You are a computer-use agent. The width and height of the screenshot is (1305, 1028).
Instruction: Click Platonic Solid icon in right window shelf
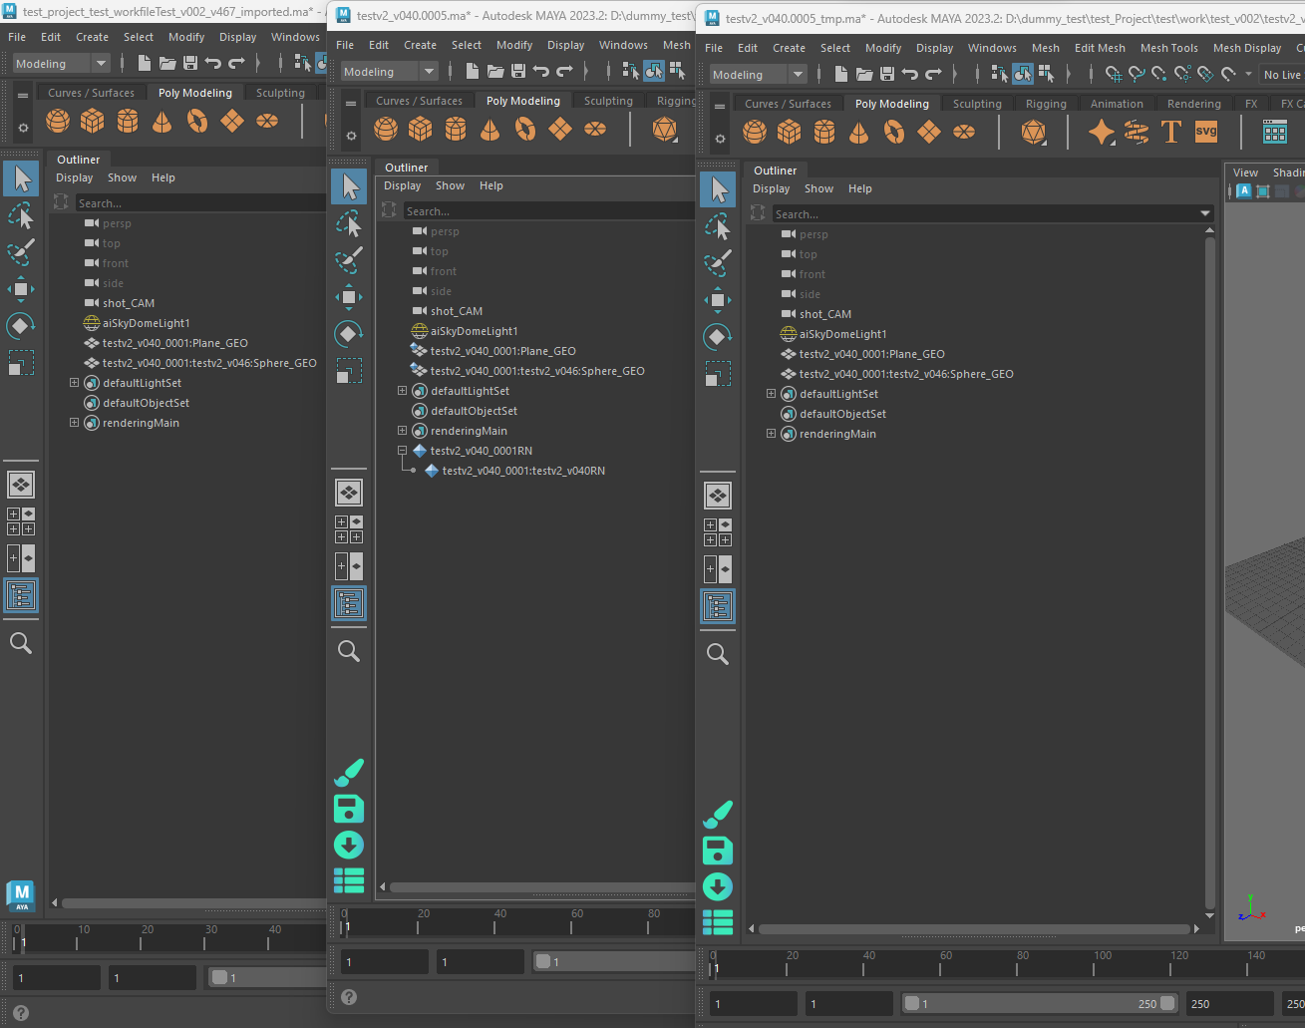[x=1034, y=132]
